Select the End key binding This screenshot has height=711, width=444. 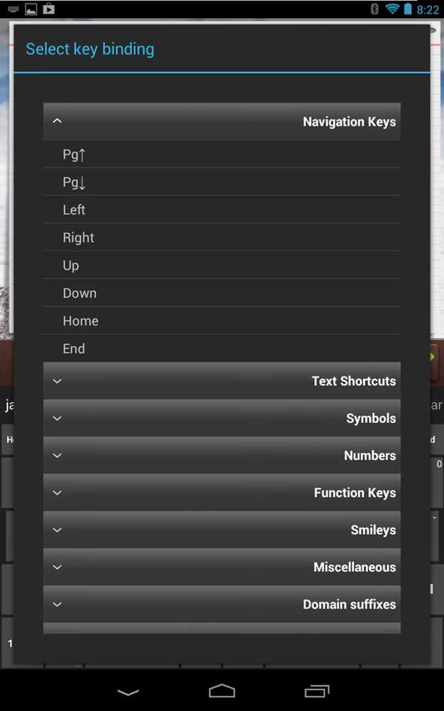pos(222,348)
